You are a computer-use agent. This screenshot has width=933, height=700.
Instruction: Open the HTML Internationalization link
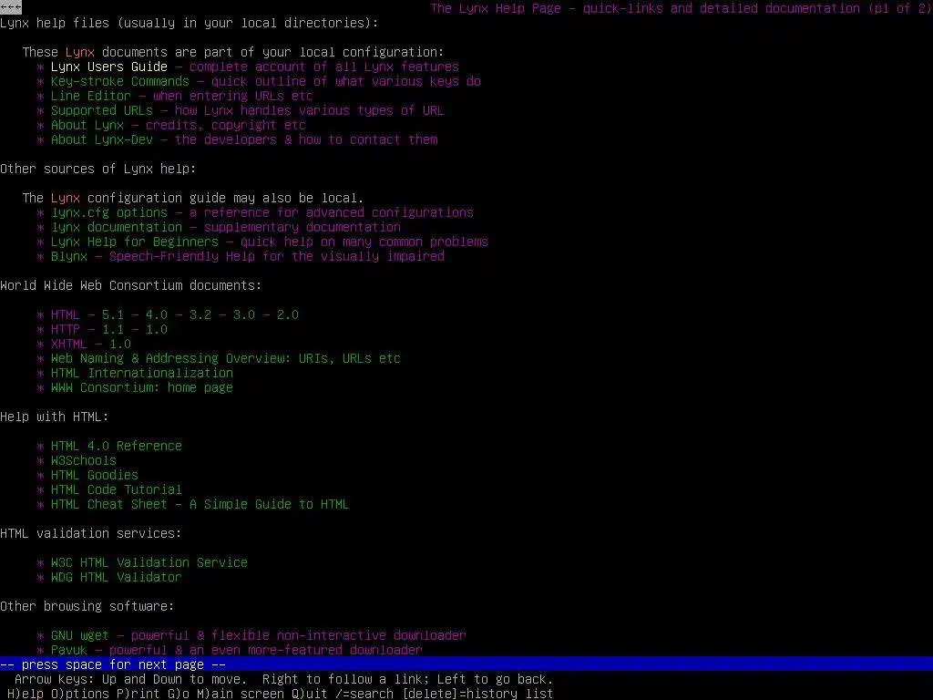(x=141, y=373)
